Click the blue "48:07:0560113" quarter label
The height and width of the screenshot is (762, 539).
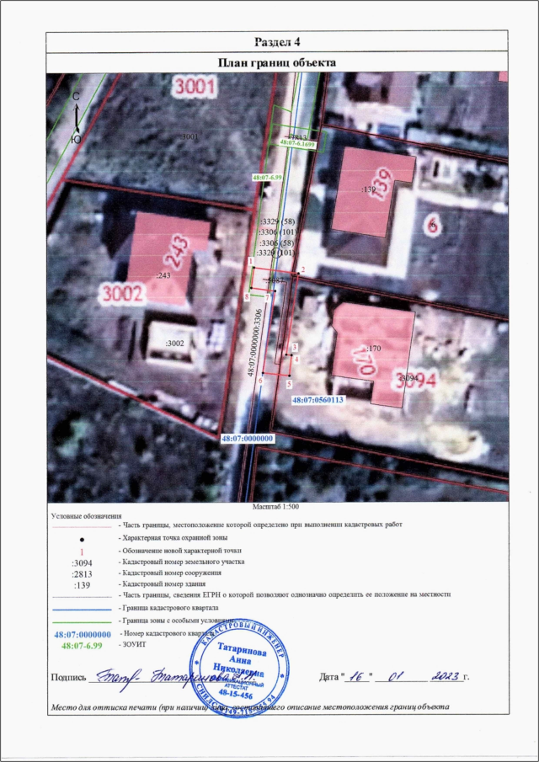pyautogui.click(x=318, y=401)
